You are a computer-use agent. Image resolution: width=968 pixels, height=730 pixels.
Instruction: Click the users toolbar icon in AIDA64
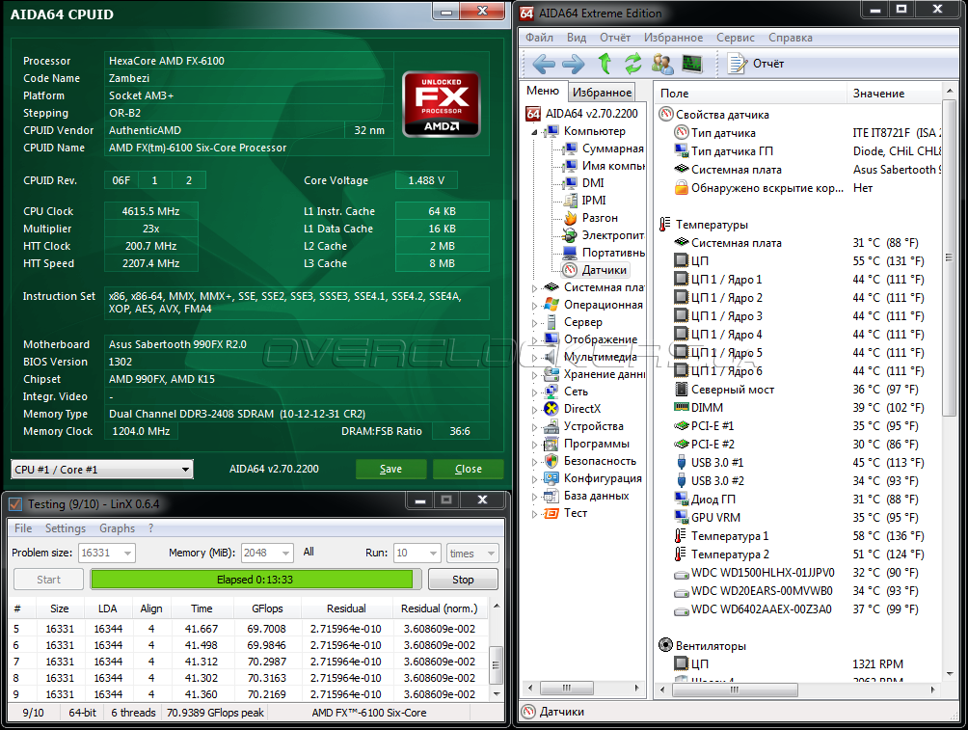[662, 64]
